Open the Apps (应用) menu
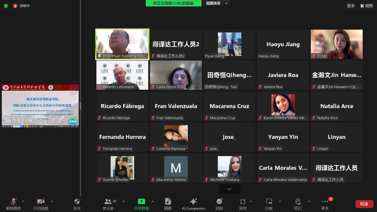377x212 pixels. [243, 202]
